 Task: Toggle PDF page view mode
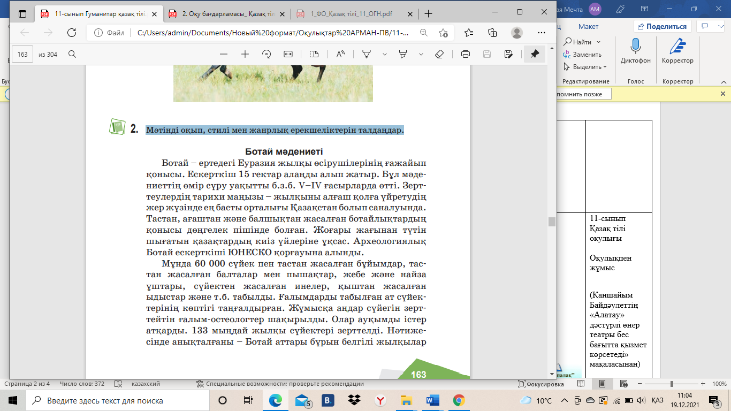tap(314, 54)
